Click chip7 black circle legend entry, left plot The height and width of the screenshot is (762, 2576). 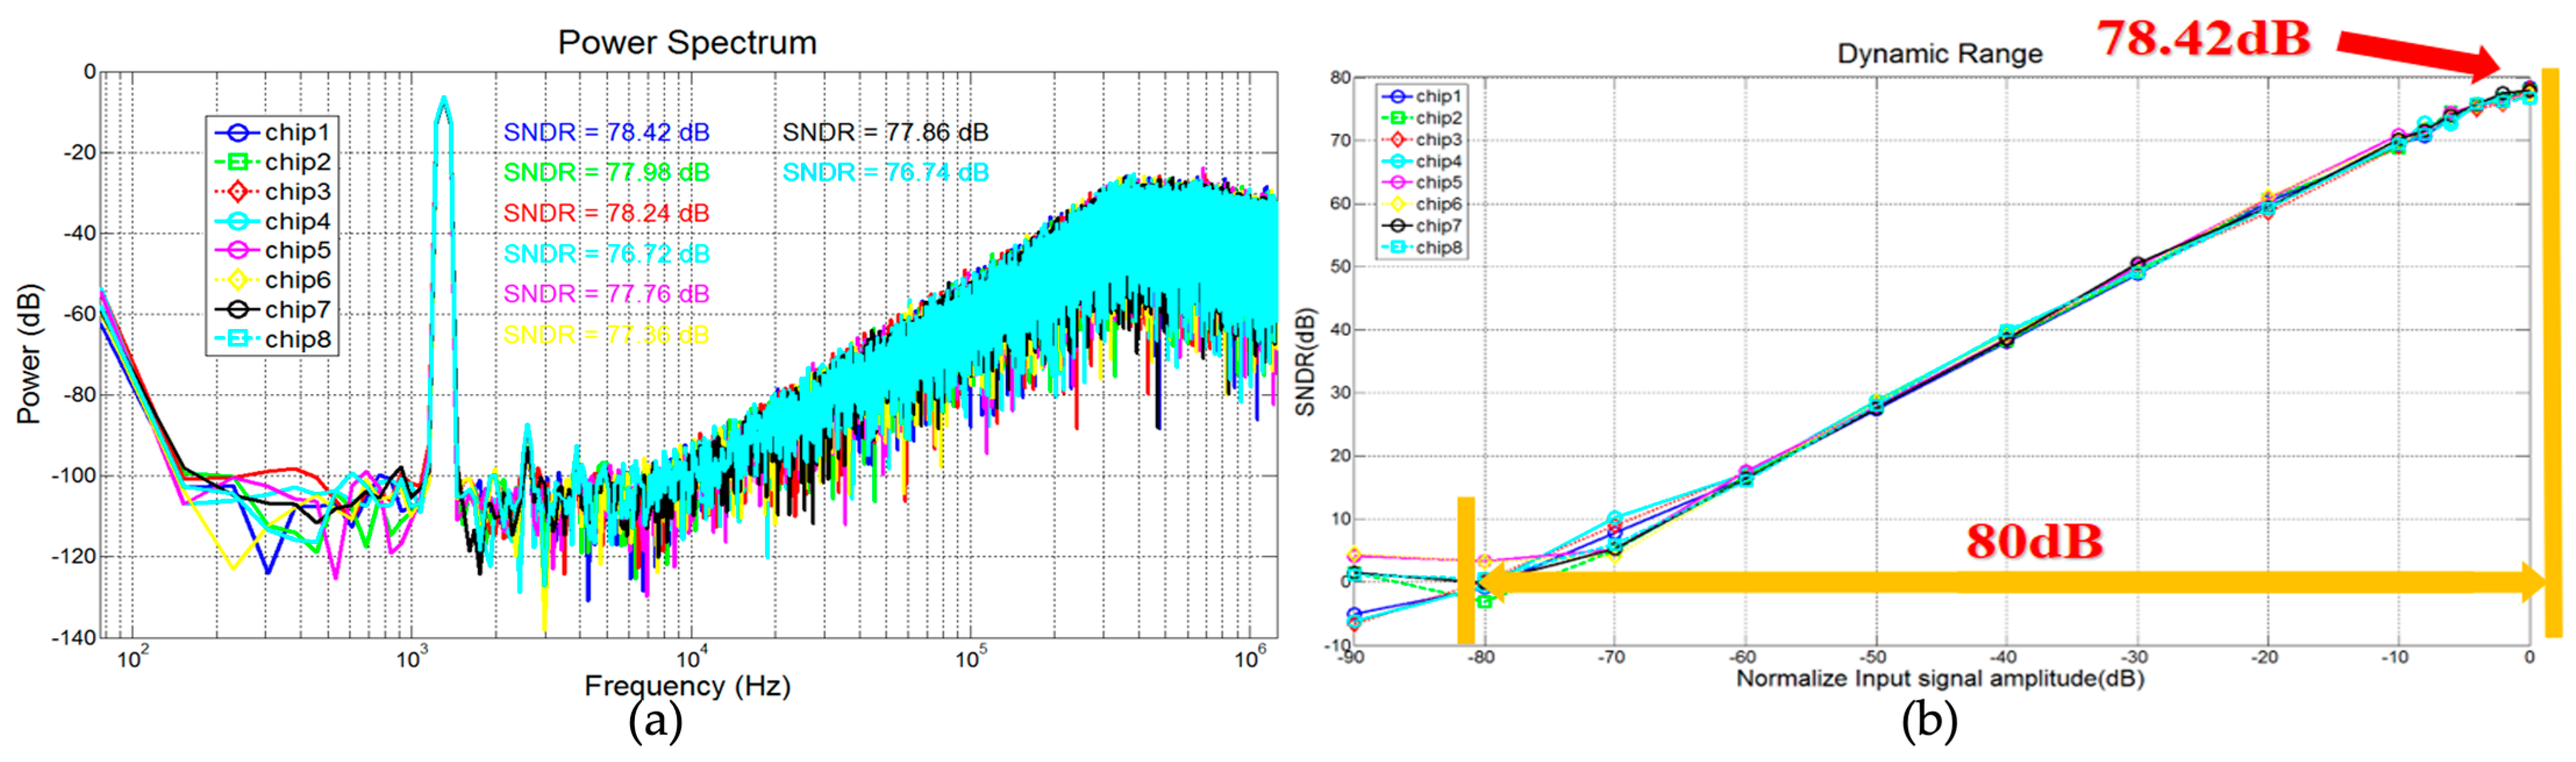click(x=238, y=310)
